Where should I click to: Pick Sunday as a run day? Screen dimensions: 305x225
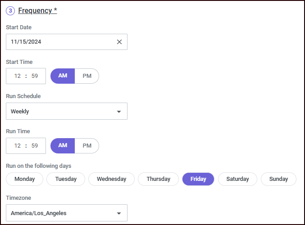click(x=278, y=179)
